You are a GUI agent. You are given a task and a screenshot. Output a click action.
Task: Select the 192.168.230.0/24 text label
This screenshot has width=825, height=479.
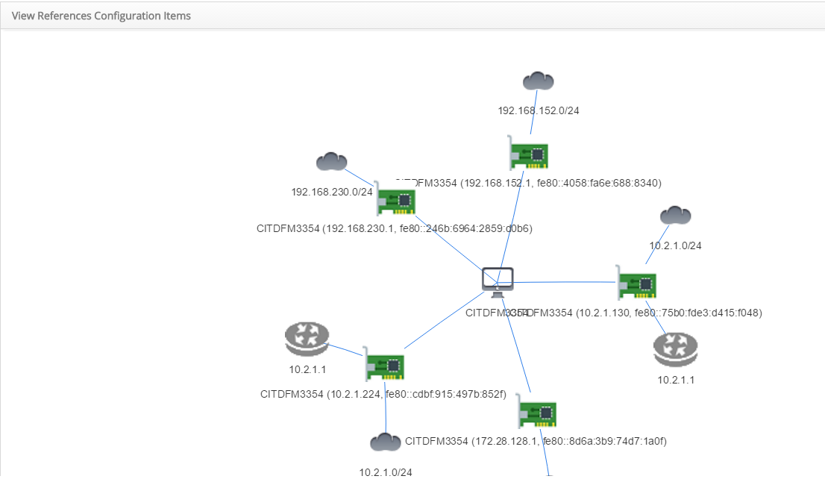[x=331, y=192]
